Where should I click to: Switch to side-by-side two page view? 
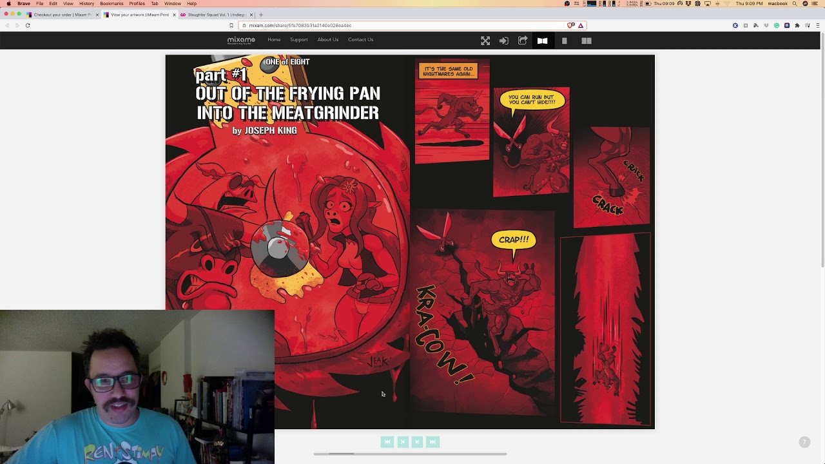point(587,41)
